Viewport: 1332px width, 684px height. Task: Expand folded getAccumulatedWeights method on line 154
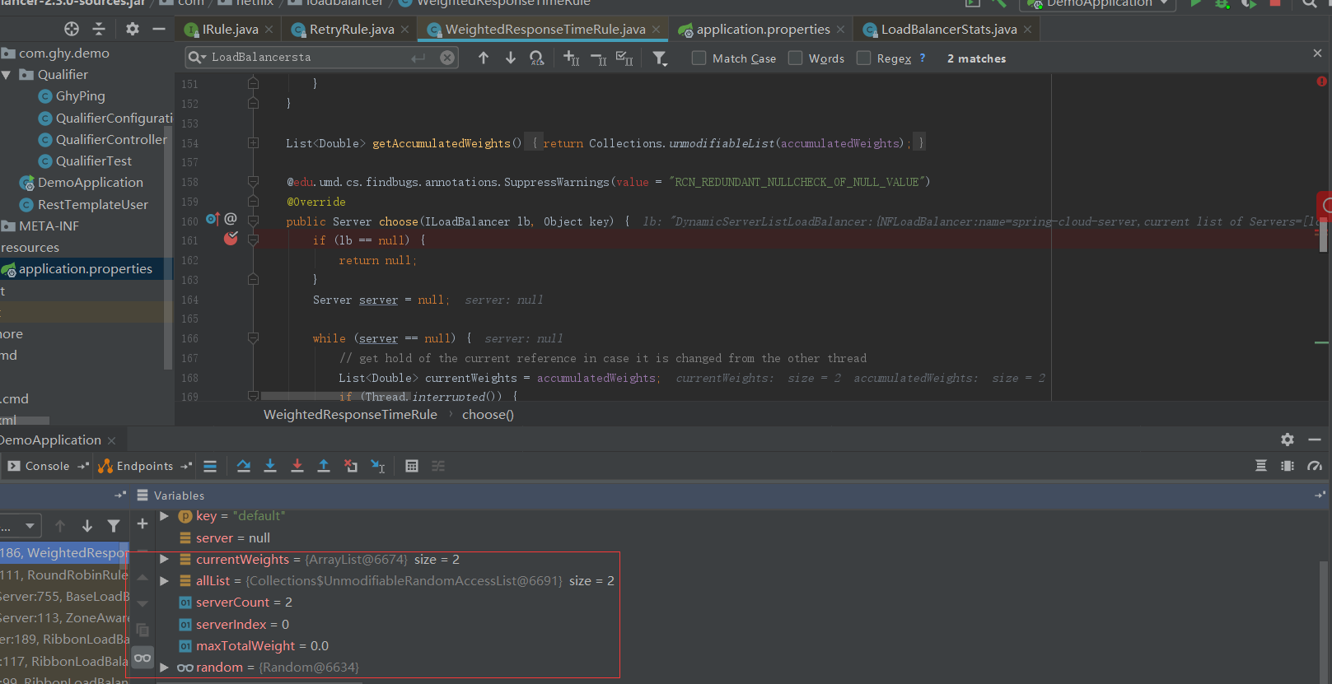coord(253,143)
